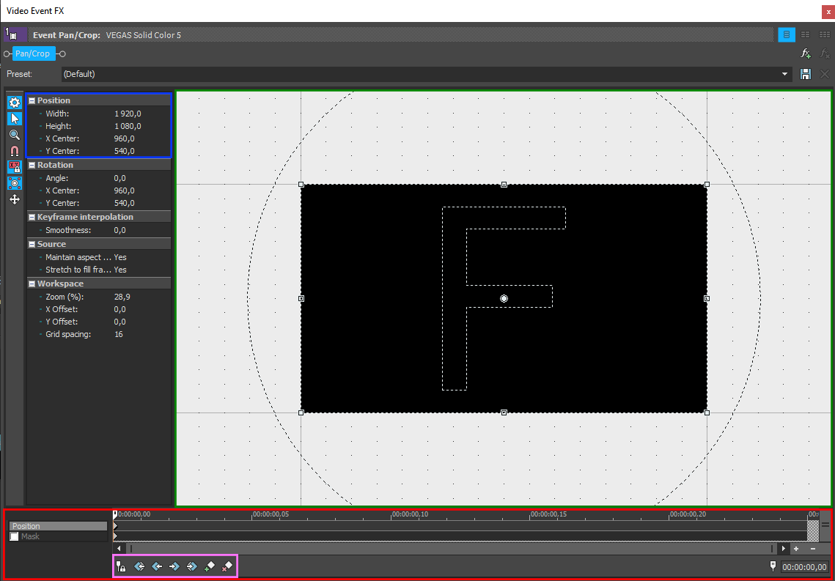Toggle Sync Cursor lock in keyframe toolbar
The image size is (835, 581).
121,566
